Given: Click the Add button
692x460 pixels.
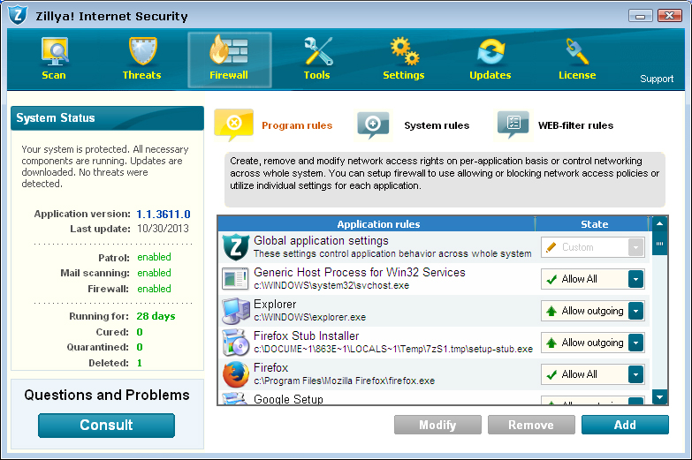Looking at the screenshot, I should tap(625, 425).
